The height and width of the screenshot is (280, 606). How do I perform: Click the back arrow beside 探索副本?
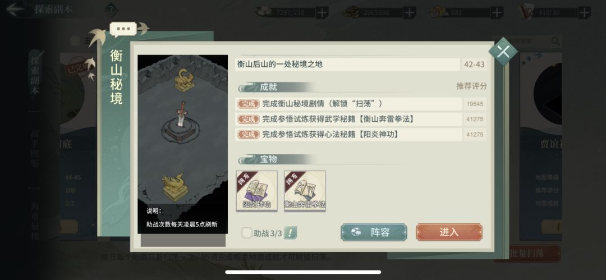pos(16,10)
